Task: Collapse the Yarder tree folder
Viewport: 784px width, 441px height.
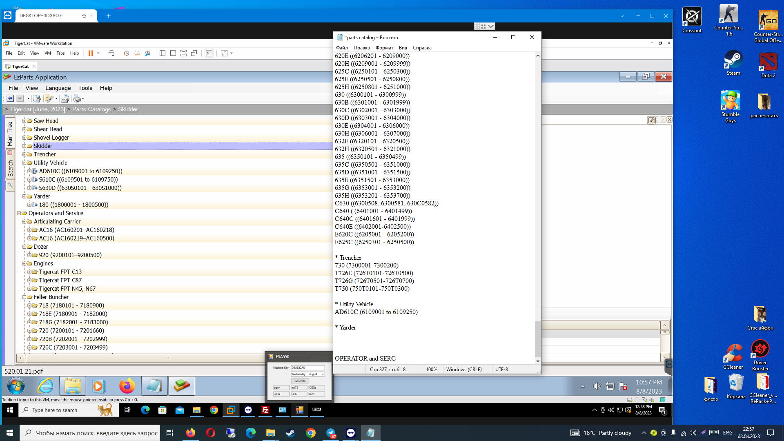Action: (24, 196)
